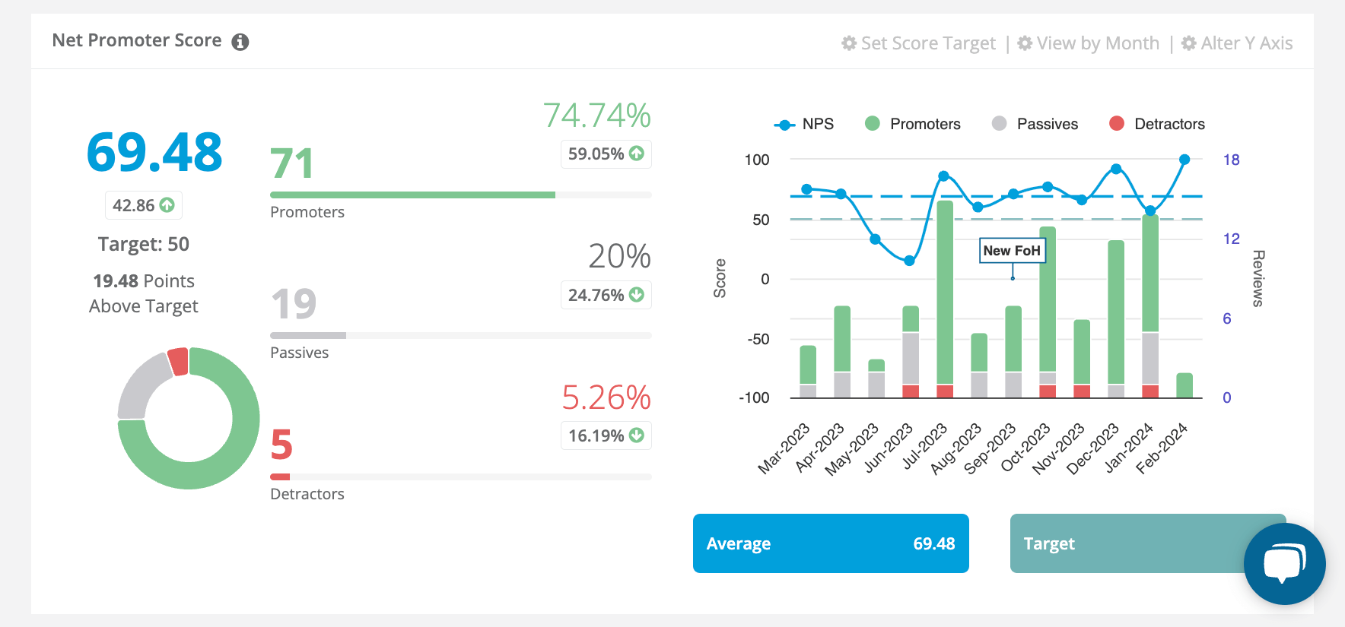This screenshot has height=627, width=1345.
Task: Click the teal Target button
Action: click(x=1126, y=543)
